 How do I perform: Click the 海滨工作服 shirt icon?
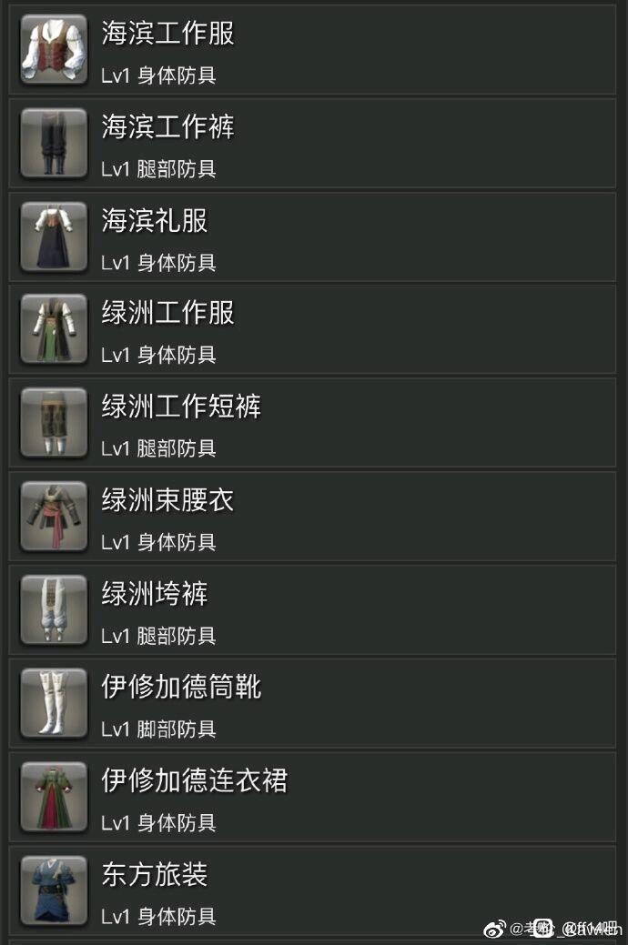[x=55, y=49]
